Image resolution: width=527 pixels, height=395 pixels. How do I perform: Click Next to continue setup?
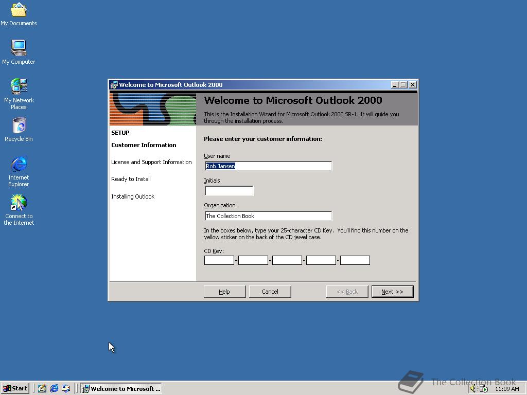(x=392, y=292)
